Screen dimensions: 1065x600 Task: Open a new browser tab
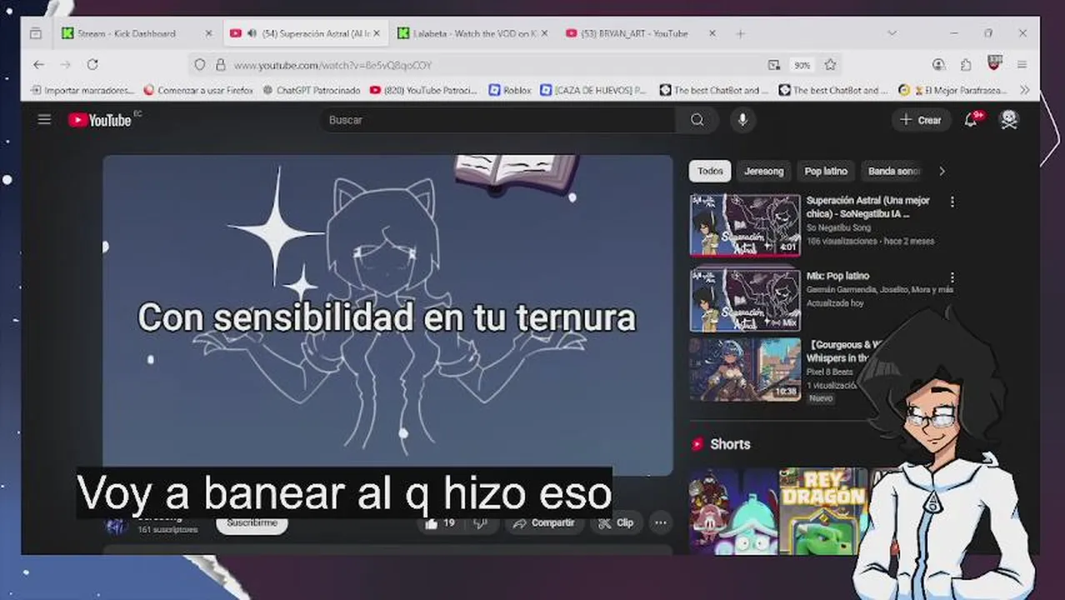click(740, 33)
